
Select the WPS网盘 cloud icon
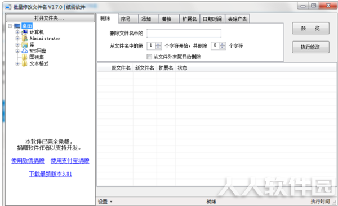coord(25,51)
